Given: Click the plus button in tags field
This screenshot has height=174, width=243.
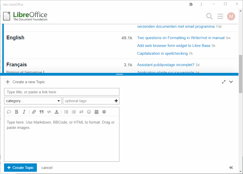Looking at the screenshot, I should point(116,101).
